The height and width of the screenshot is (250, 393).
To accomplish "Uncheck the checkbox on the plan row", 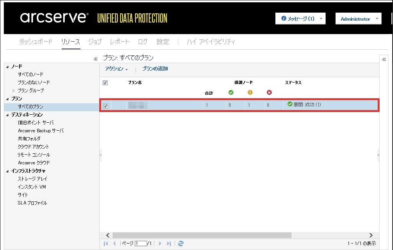I will coord(105,106).
